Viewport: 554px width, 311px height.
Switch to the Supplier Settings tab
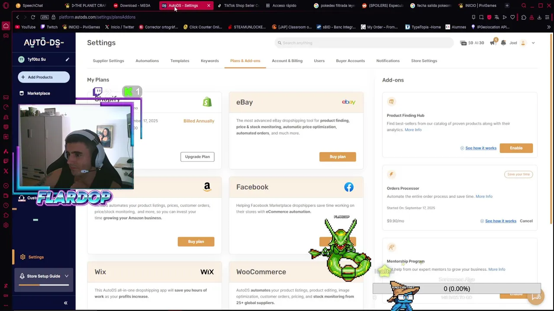[108, 61]
